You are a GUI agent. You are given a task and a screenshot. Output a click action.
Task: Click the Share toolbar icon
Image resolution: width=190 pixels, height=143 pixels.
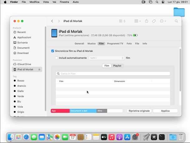[146, 21]
